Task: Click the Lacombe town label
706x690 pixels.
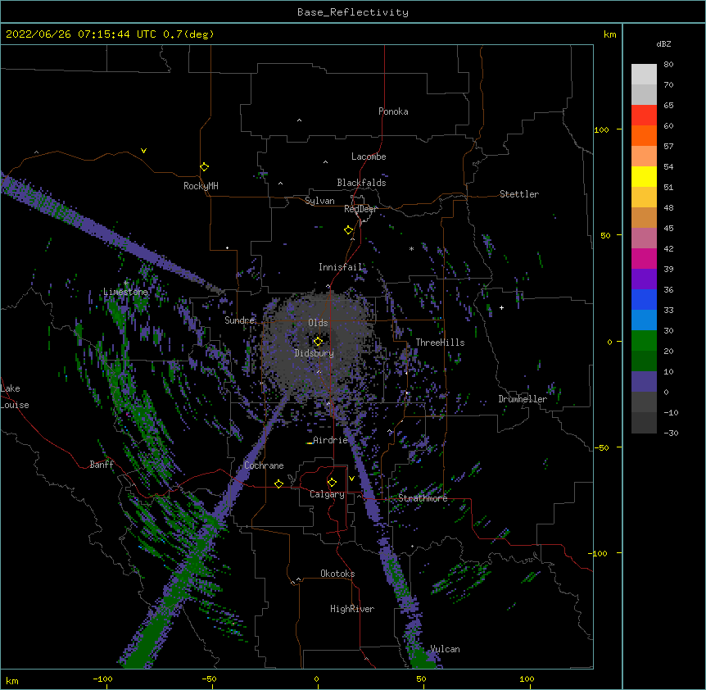Action: [x=369, y=157]
